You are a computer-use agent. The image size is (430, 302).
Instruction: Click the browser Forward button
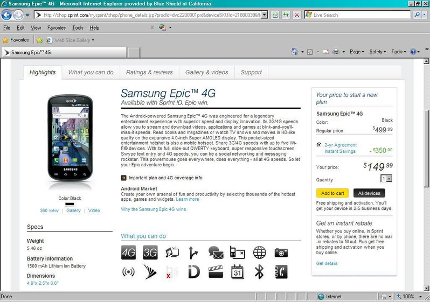18,15
